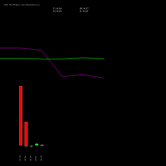Image resolution: width=166 pixels, height=166 pixels.
Task: Select the open value O: 0.15
Action: tap(57, 11)
